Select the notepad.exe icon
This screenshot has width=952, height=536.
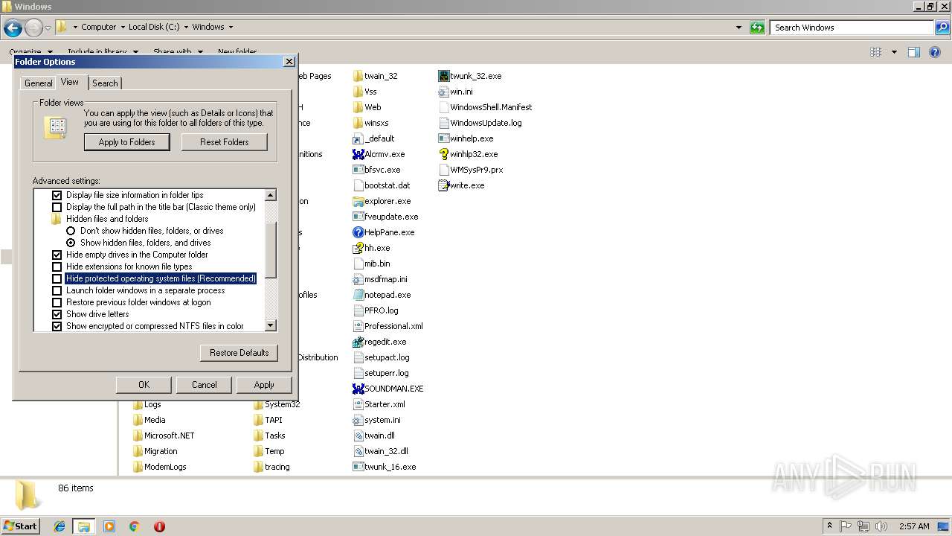click(x=358, y=295)
